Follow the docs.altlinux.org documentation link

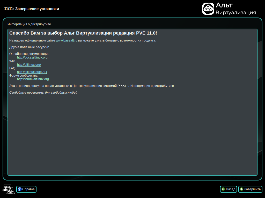pyautogui.click(x=32, y=57)
